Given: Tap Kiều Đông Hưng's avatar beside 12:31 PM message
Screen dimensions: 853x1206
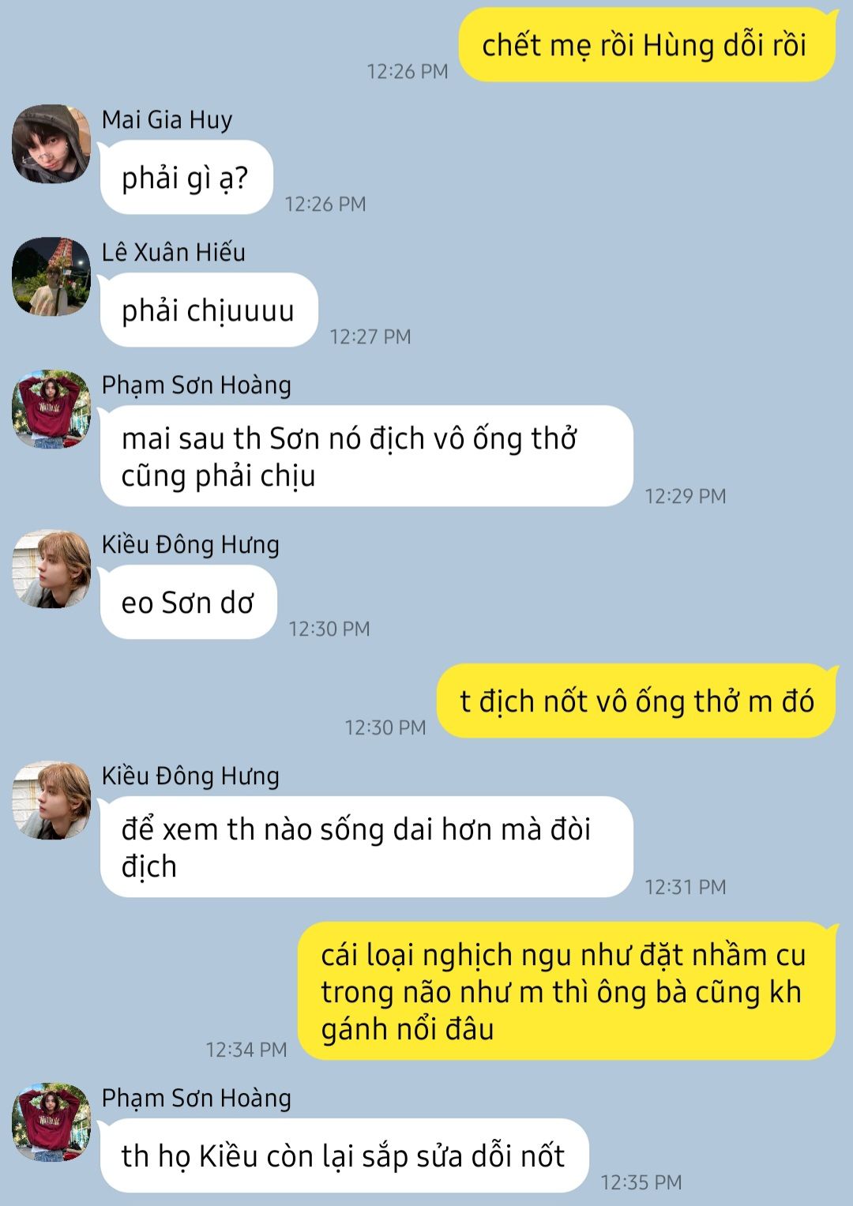Looking at the screenshot, I should coord(51,800).
